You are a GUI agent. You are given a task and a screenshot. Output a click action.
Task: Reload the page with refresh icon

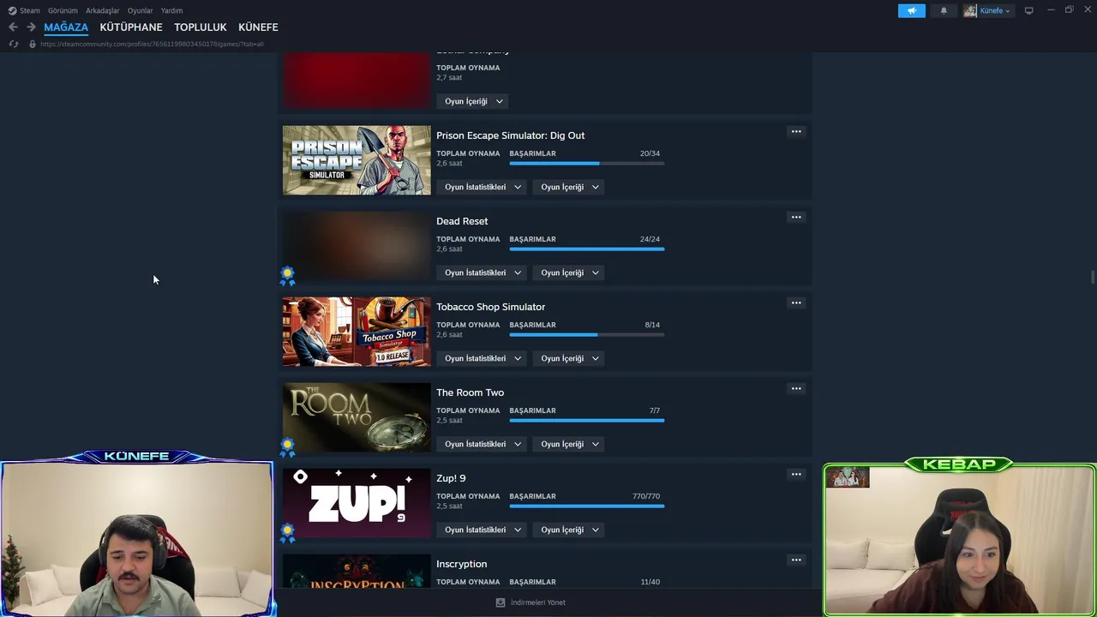pyautogui.click(x=14, y=44)
